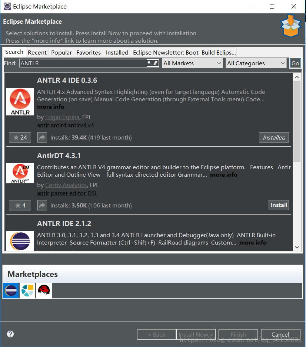Click the marketplace box download icon
306x347 pixels.
point(290,26)
